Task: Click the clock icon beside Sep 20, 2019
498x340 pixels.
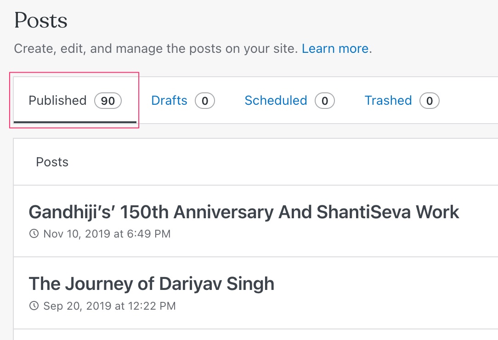Action: point(34,306)
